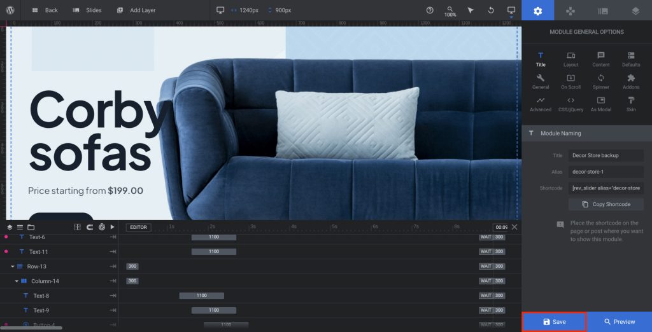
Task: Select the Text-9 layer row
Action: (x=59, y=310)
